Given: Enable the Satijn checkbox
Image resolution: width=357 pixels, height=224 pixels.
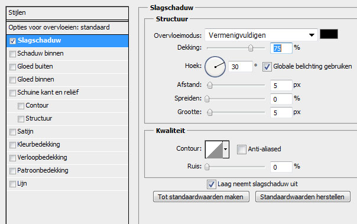Looking at the screenshot, I should pos(12,132).
